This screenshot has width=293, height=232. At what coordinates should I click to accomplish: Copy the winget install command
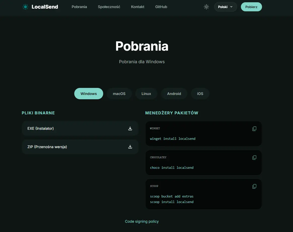pyautogui.click(x=254, y=129)
